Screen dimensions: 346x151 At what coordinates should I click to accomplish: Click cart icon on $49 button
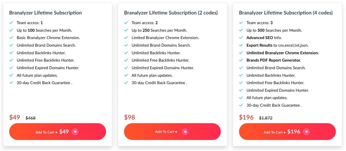(x=75, y=132)
